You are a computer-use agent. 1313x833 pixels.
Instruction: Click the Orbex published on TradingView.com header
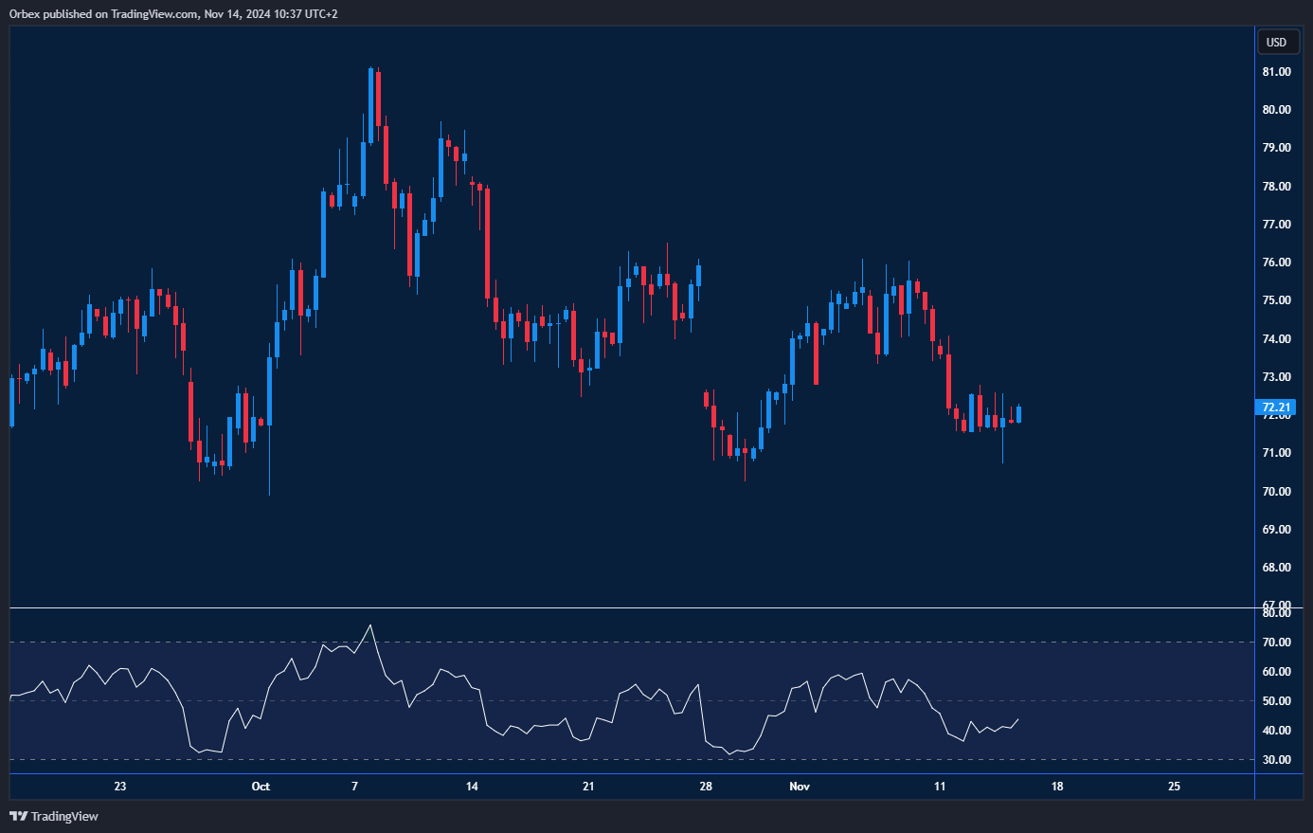[x=173, y=13]
